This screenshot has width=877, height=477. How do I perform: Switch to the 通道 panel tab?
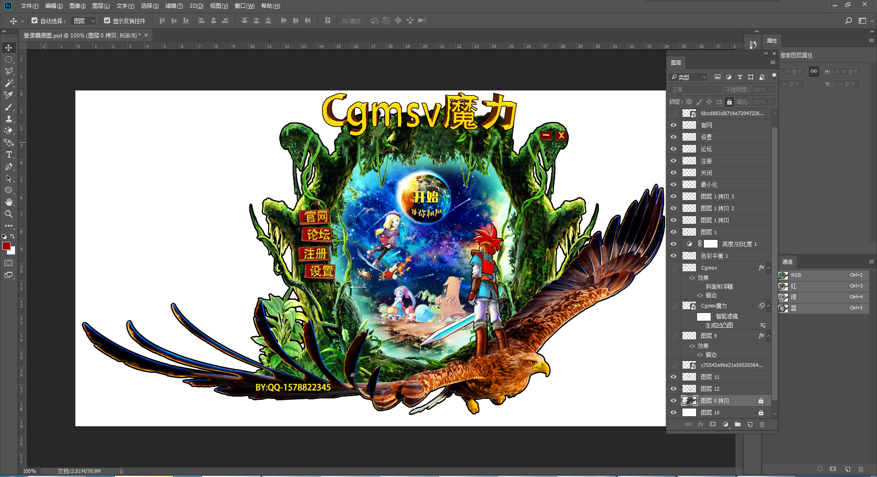point(787,262)
